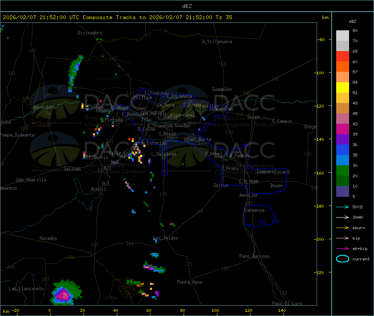This screenshot has height=316, width=374.
Task: Click the 'L_Malvinas' map label
Action: (x=164, y=154)
